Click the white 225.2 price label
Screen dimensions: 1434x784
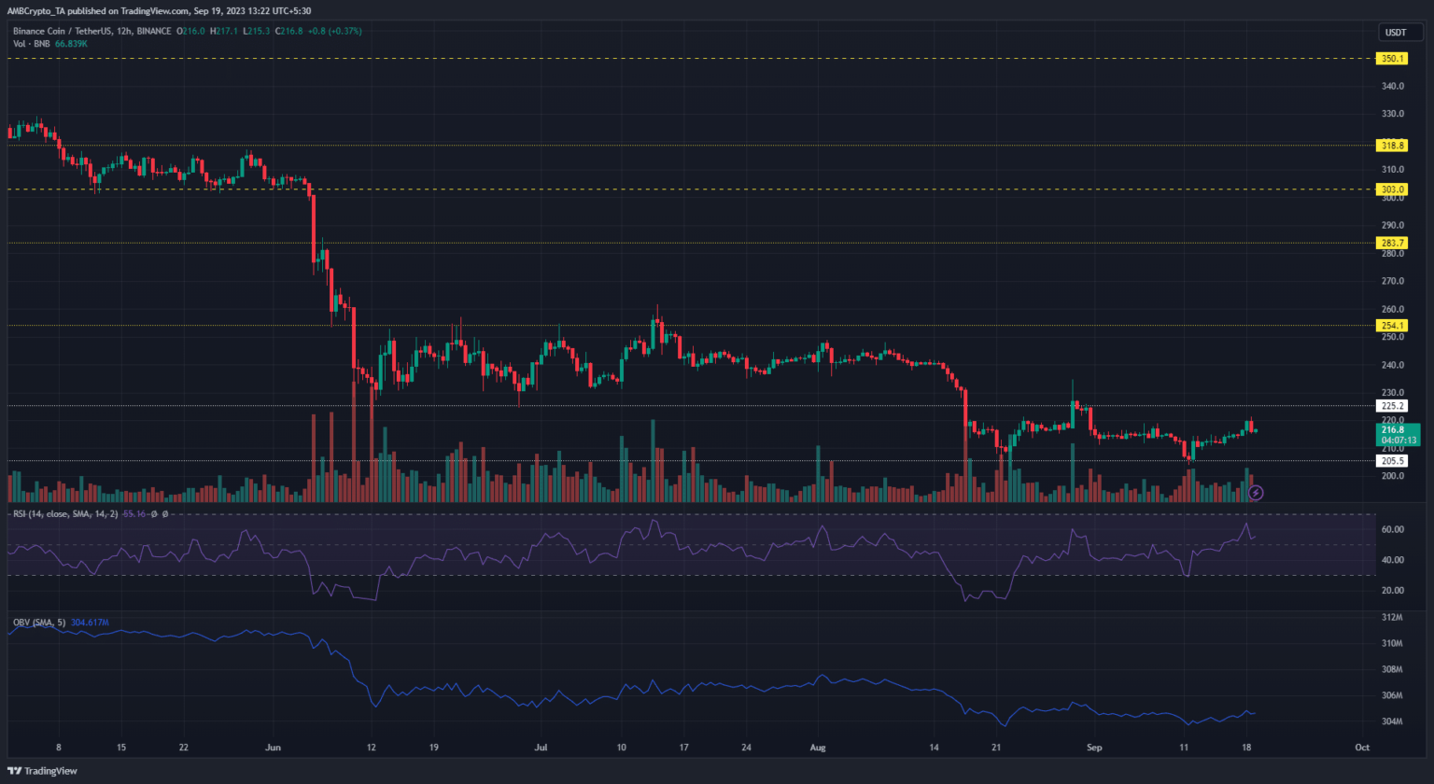coord(1392,406)
